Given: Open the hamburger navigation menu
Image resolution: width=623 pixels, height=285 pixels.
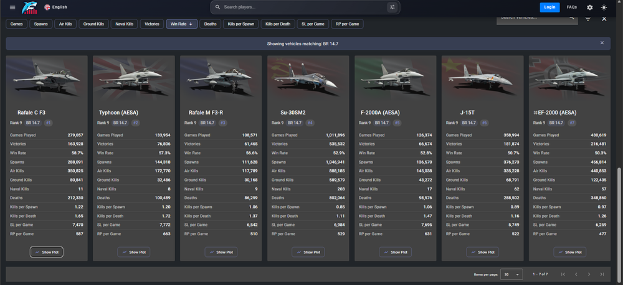Looking at the screenshot, I should click(x=12, y=7).
